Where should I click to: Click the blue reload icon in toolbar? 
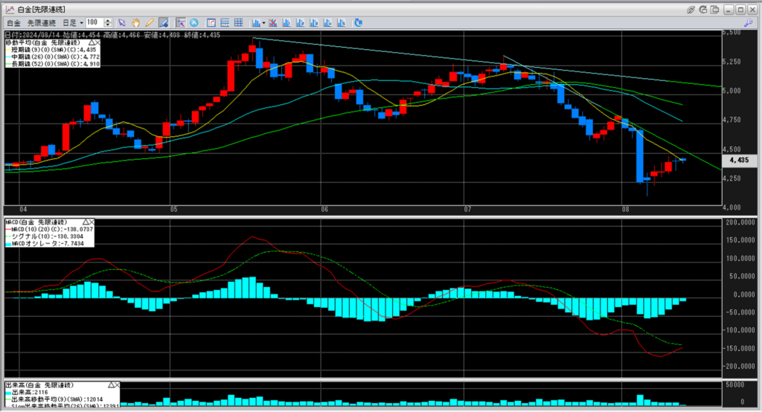click(359, 23)
